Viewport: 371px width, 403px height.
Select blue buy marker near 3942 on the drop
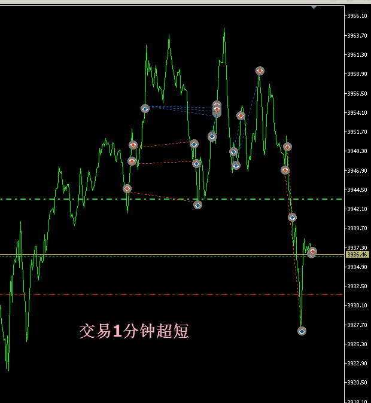tap(292, 217)
